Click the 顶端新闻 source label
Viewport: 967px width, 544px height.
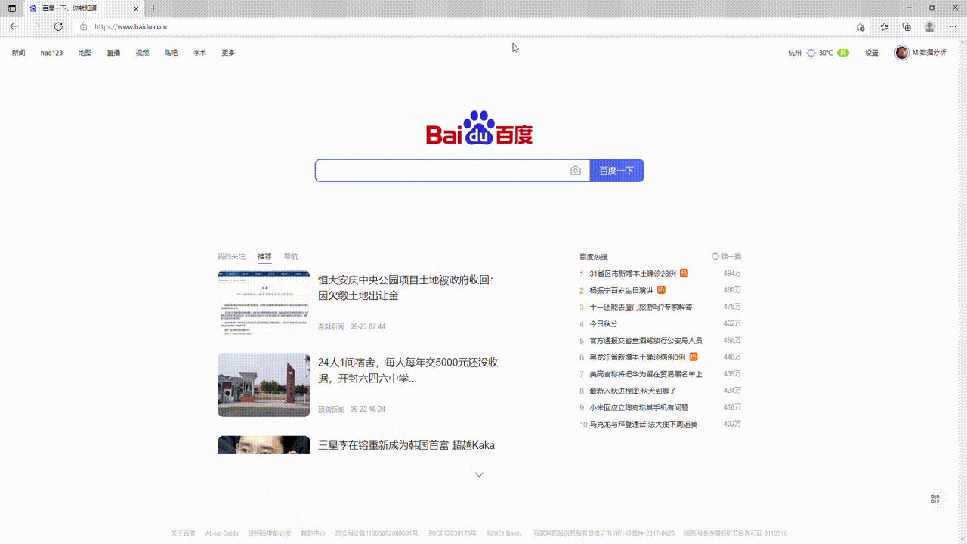point(331,409)
